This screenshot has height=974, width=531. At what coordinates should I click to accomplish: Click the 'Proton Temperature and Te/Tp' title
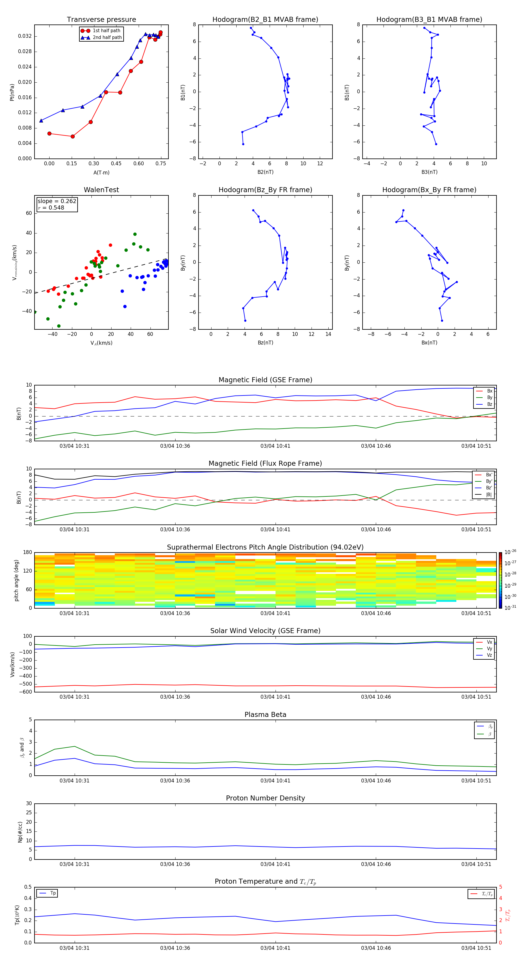(265, 882)
